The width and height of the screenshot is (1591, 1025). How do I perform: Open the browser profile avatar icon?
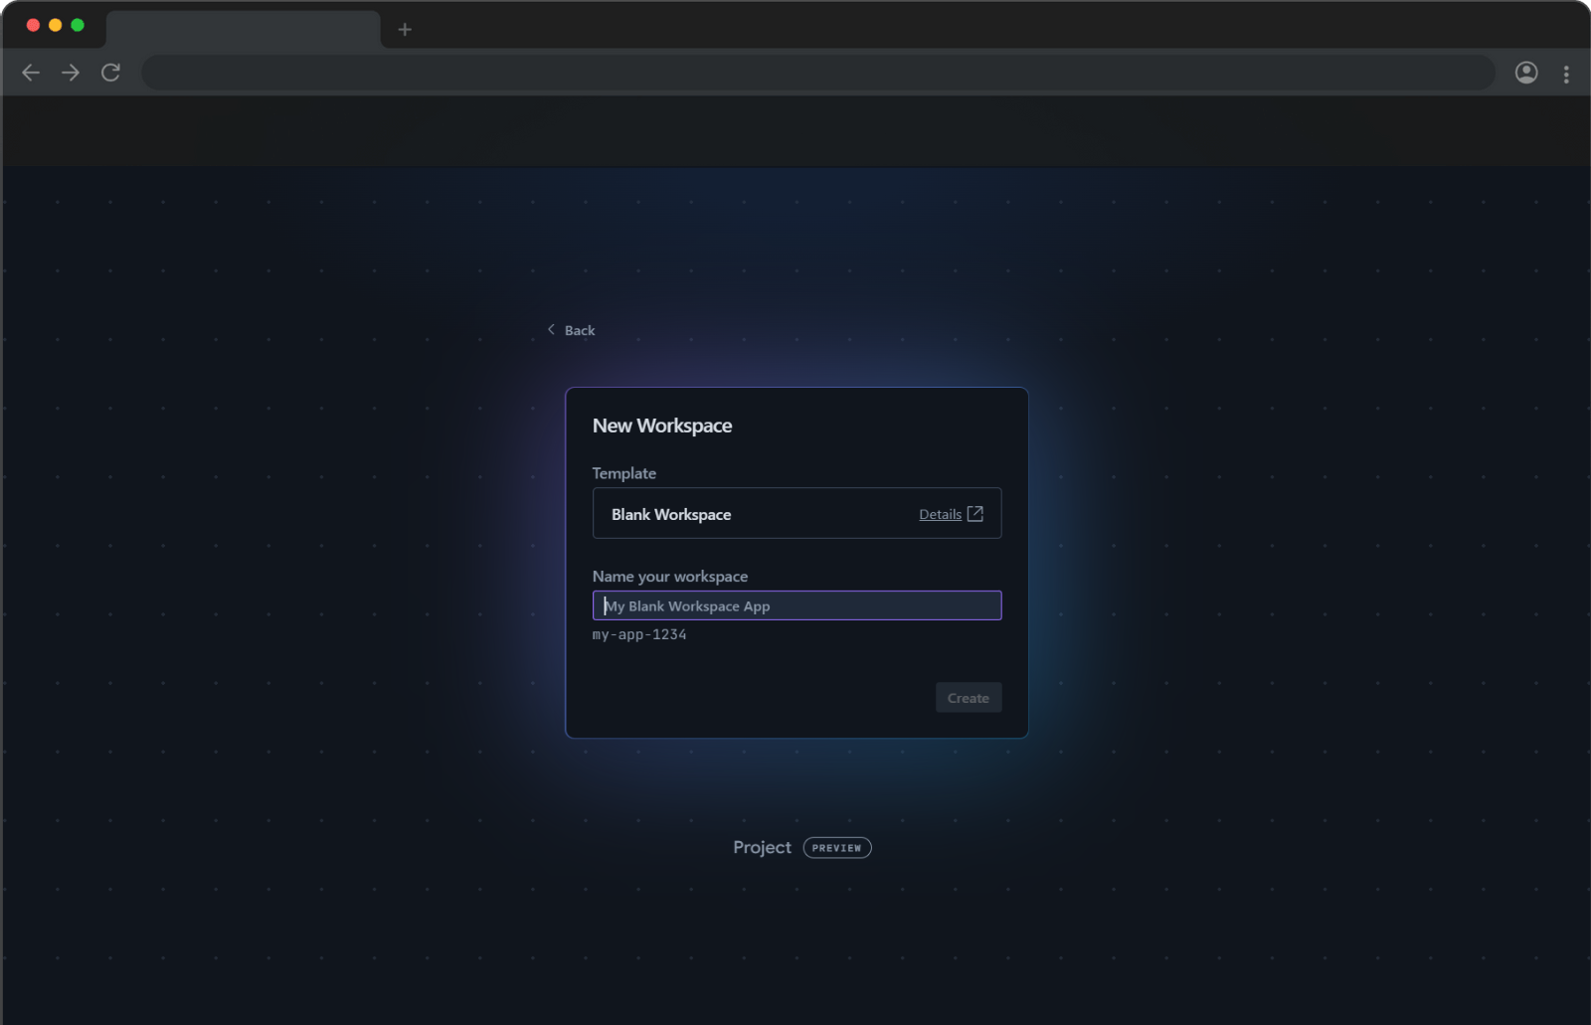pos(1525,73)
